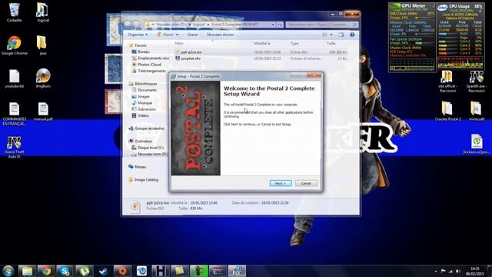Open the Musique library

click(x=145, y=103)
